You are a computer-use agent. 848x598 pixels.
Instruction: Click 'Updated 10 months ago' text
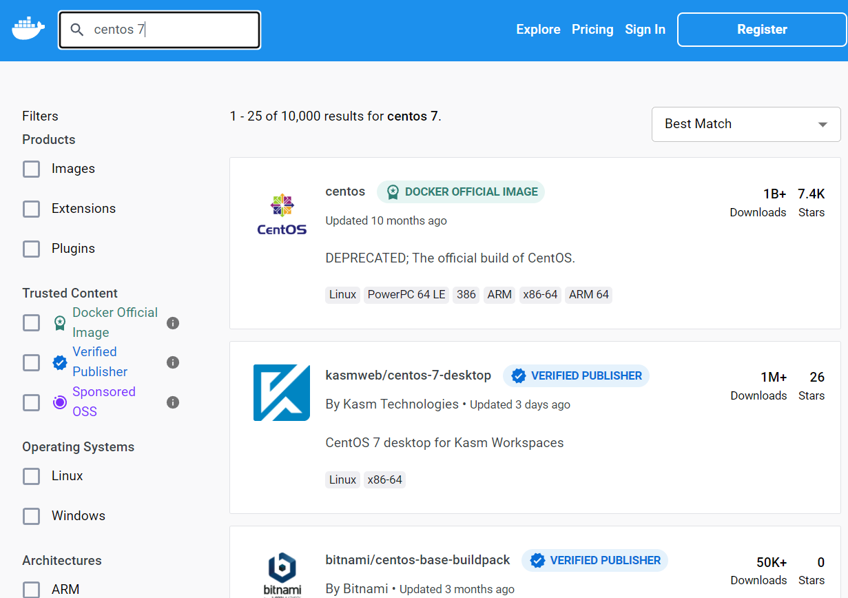(x=386, y=221)
